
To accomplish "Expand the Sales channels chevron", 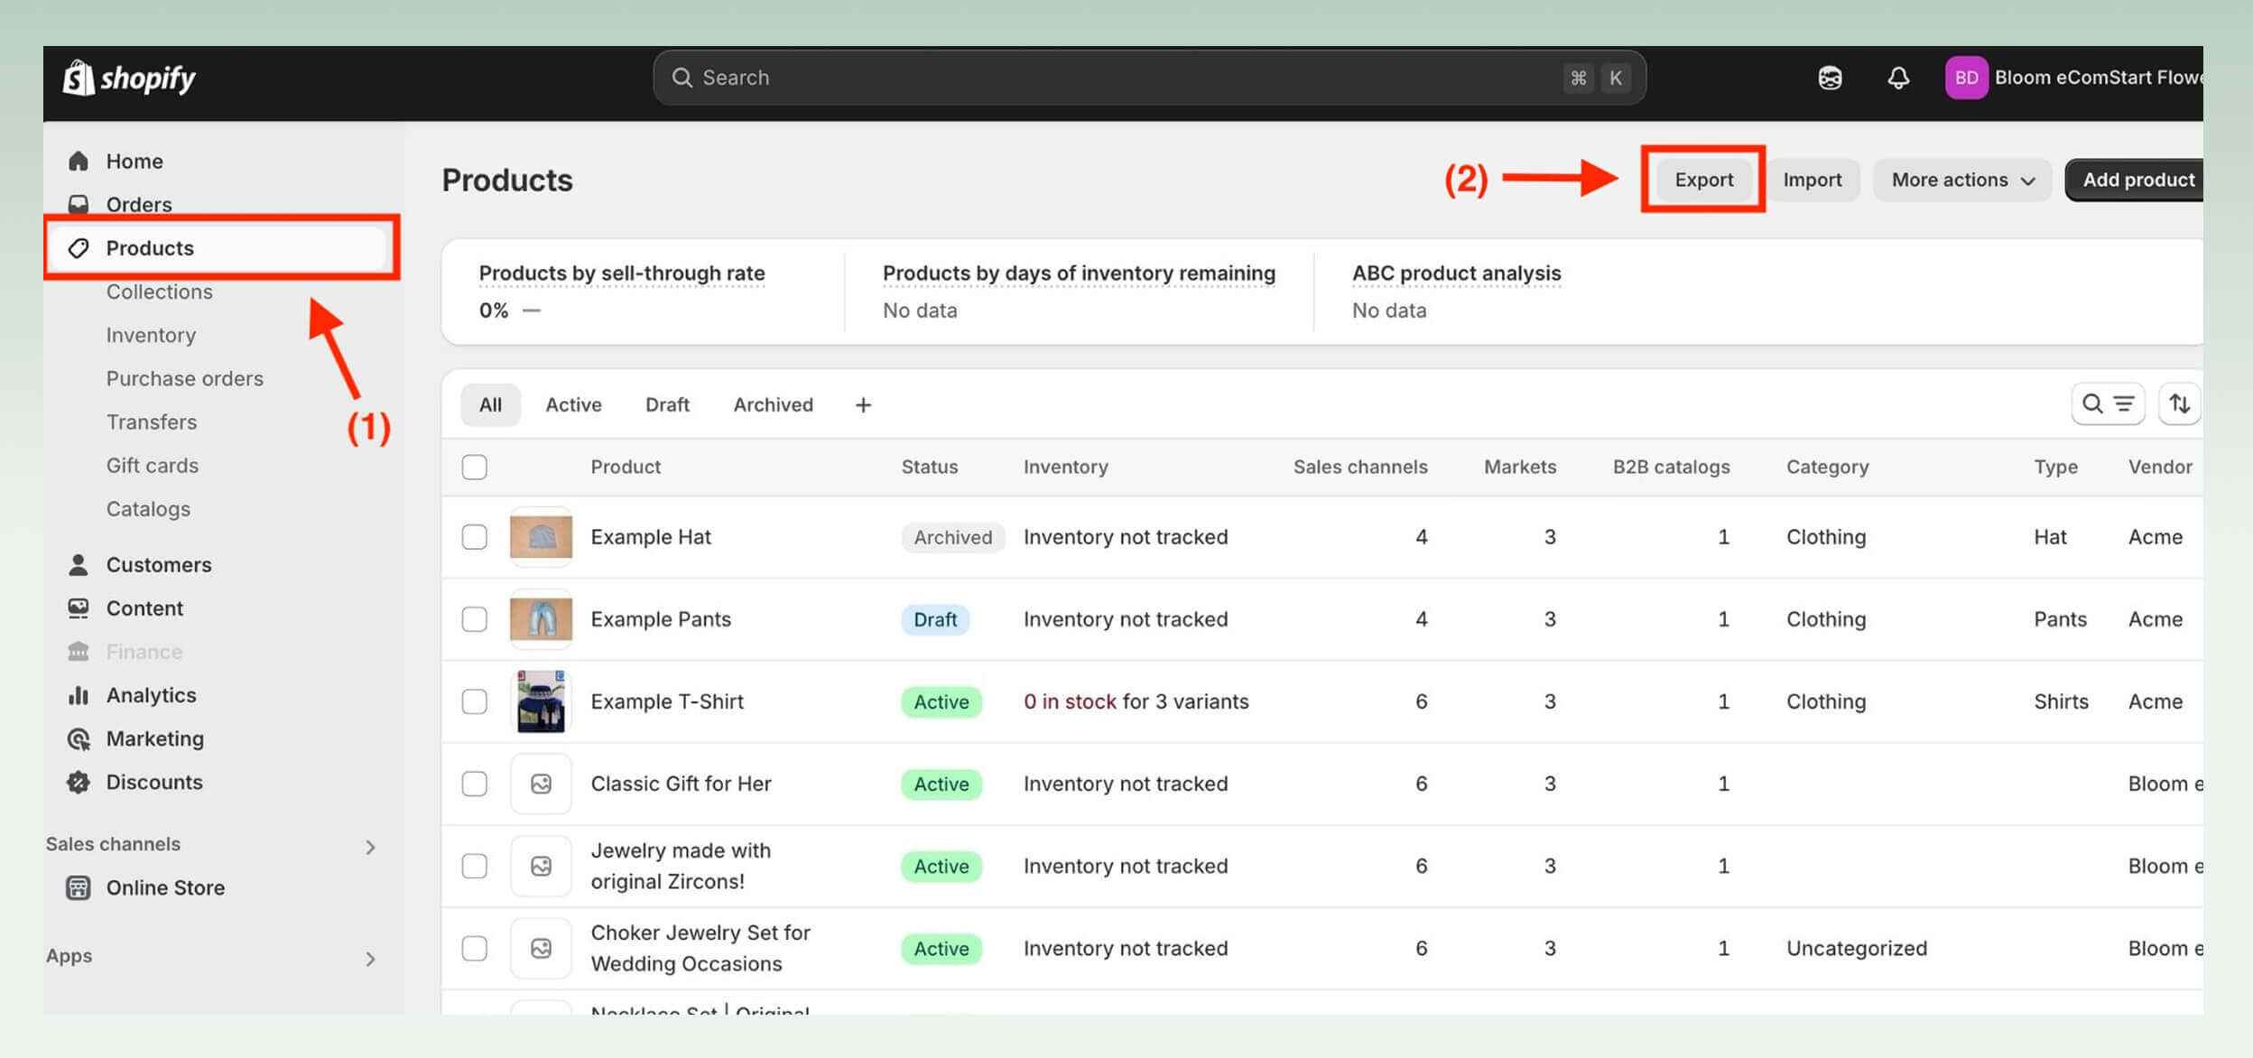I will pos(370,847).
